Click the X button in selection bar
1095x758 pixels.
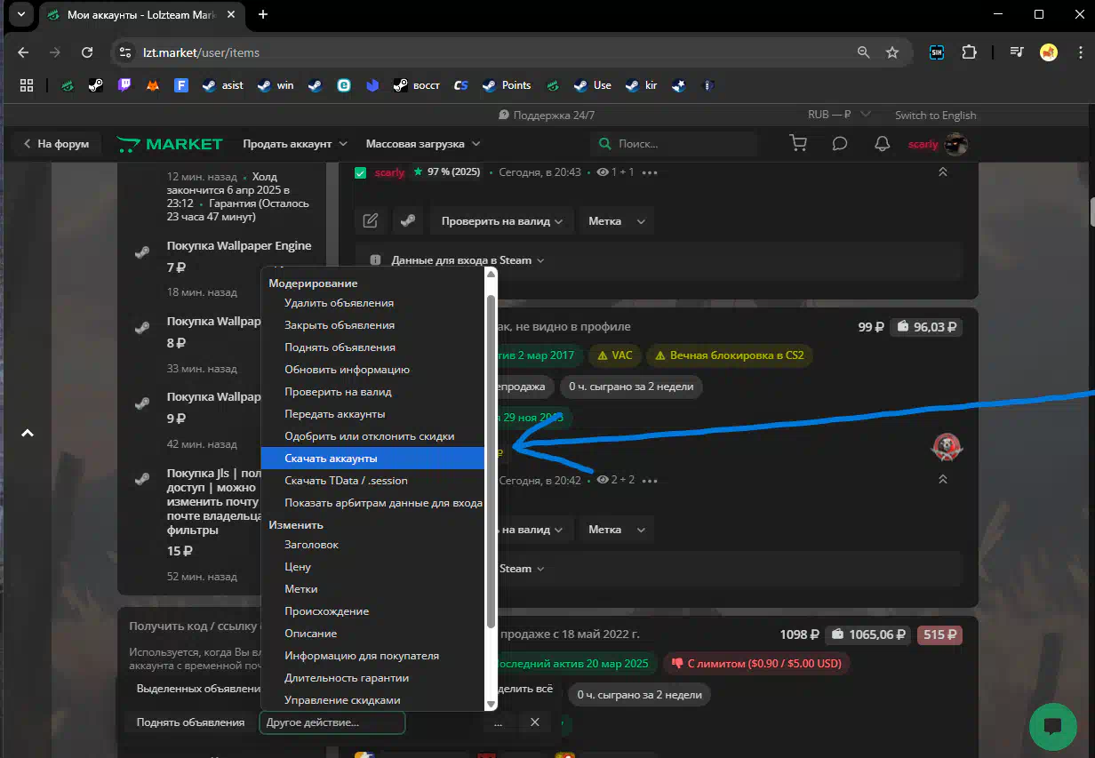tap(535, 722)
